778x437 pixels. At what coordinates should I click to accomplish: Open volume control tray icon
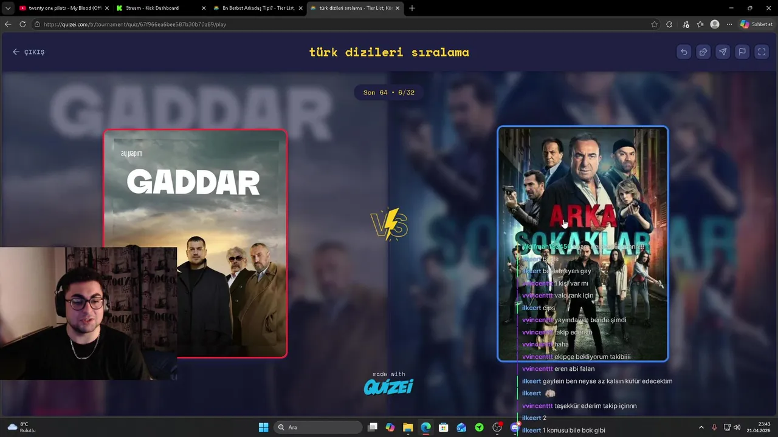(737, 427)
